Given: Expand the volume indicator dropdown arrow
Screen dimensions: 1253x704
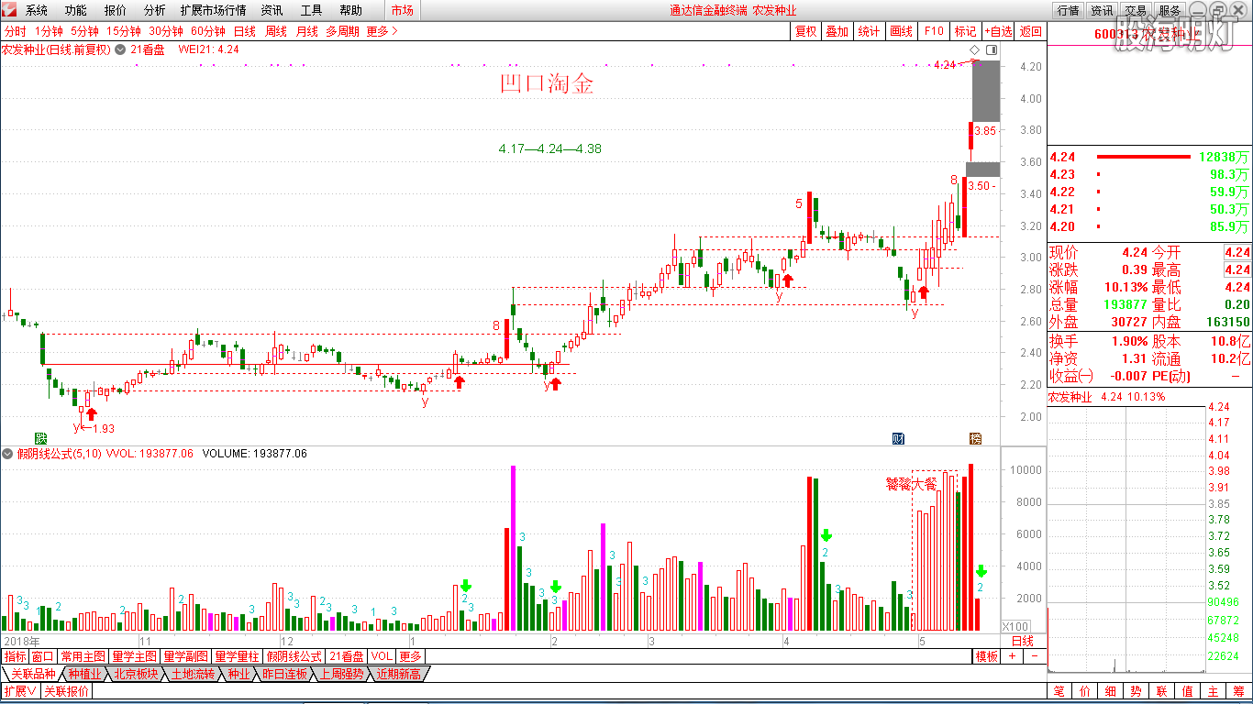Looking at the screenshot, I should point(8,453).
